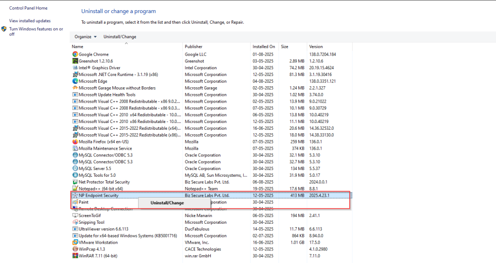Select the Mozilla Firefox program icon
The width and height of the screenshot is (496, 263).
click(x=75, y=141)
